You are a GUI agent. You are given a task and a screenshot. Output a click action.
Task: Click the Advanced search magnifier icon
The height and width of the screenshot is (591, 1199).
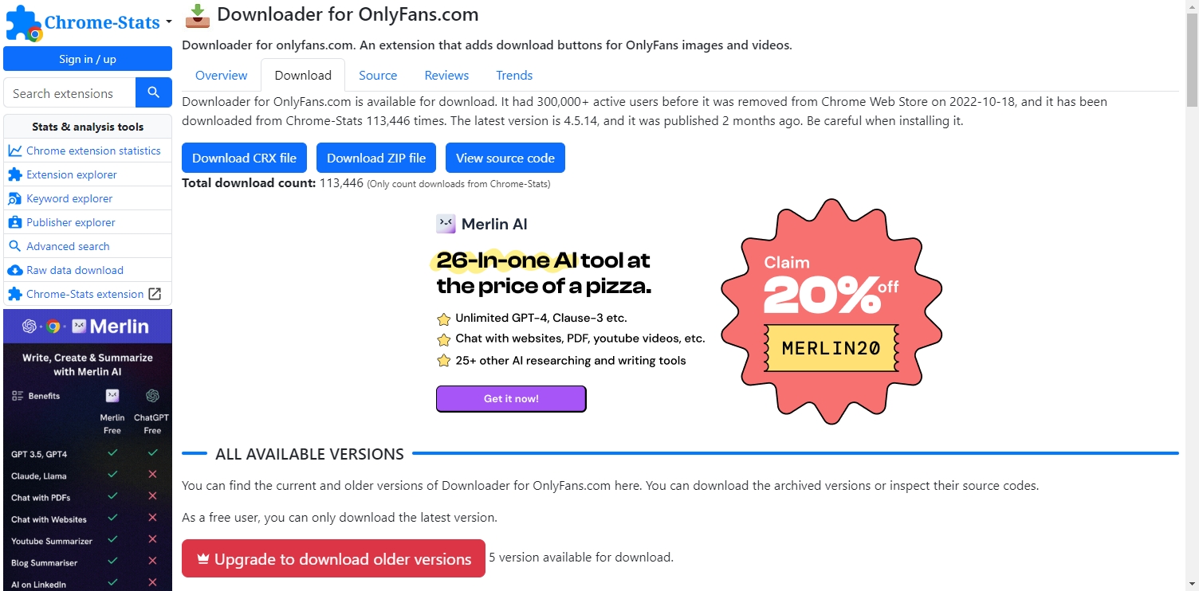point(14,246)
